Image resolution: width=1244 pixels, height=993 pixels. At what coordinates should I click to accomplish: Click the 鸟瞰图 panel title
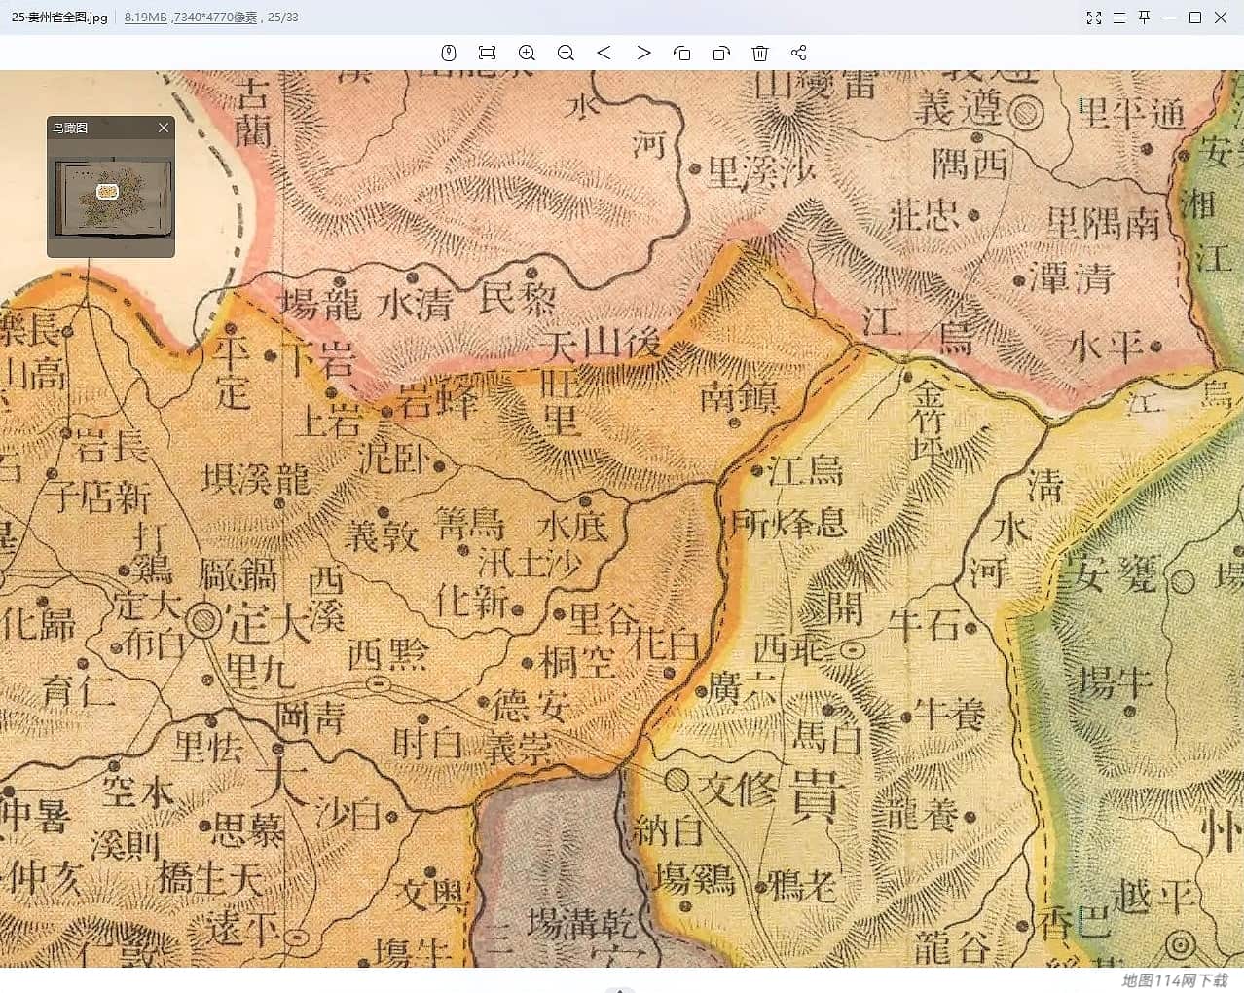[x=70, y=128]
